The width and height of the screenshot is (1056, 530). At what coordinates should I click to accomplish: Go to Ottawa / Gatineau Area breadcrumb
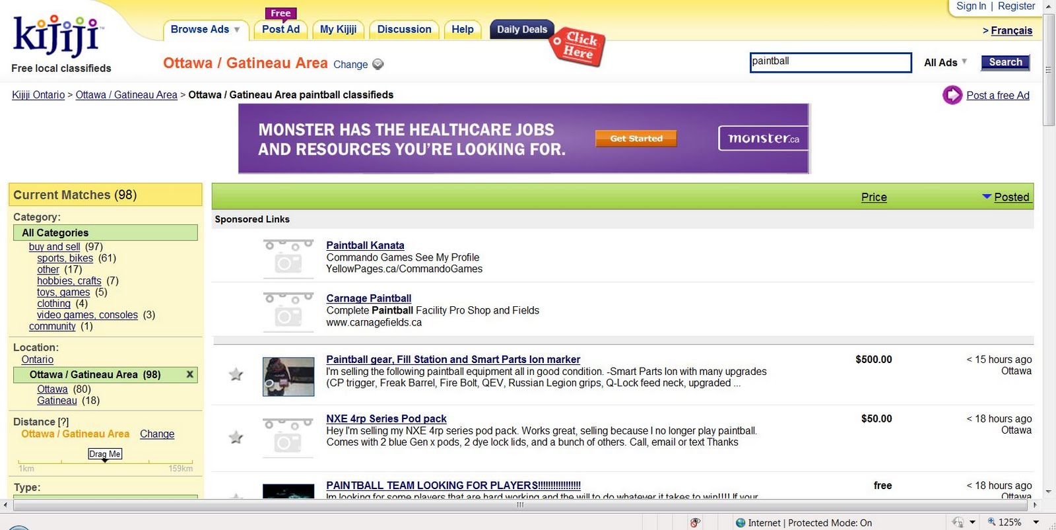pyautogui.click(x=126, y=95)
